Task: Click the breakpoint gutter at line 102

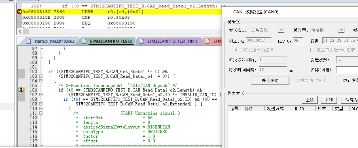Action: 22,72
